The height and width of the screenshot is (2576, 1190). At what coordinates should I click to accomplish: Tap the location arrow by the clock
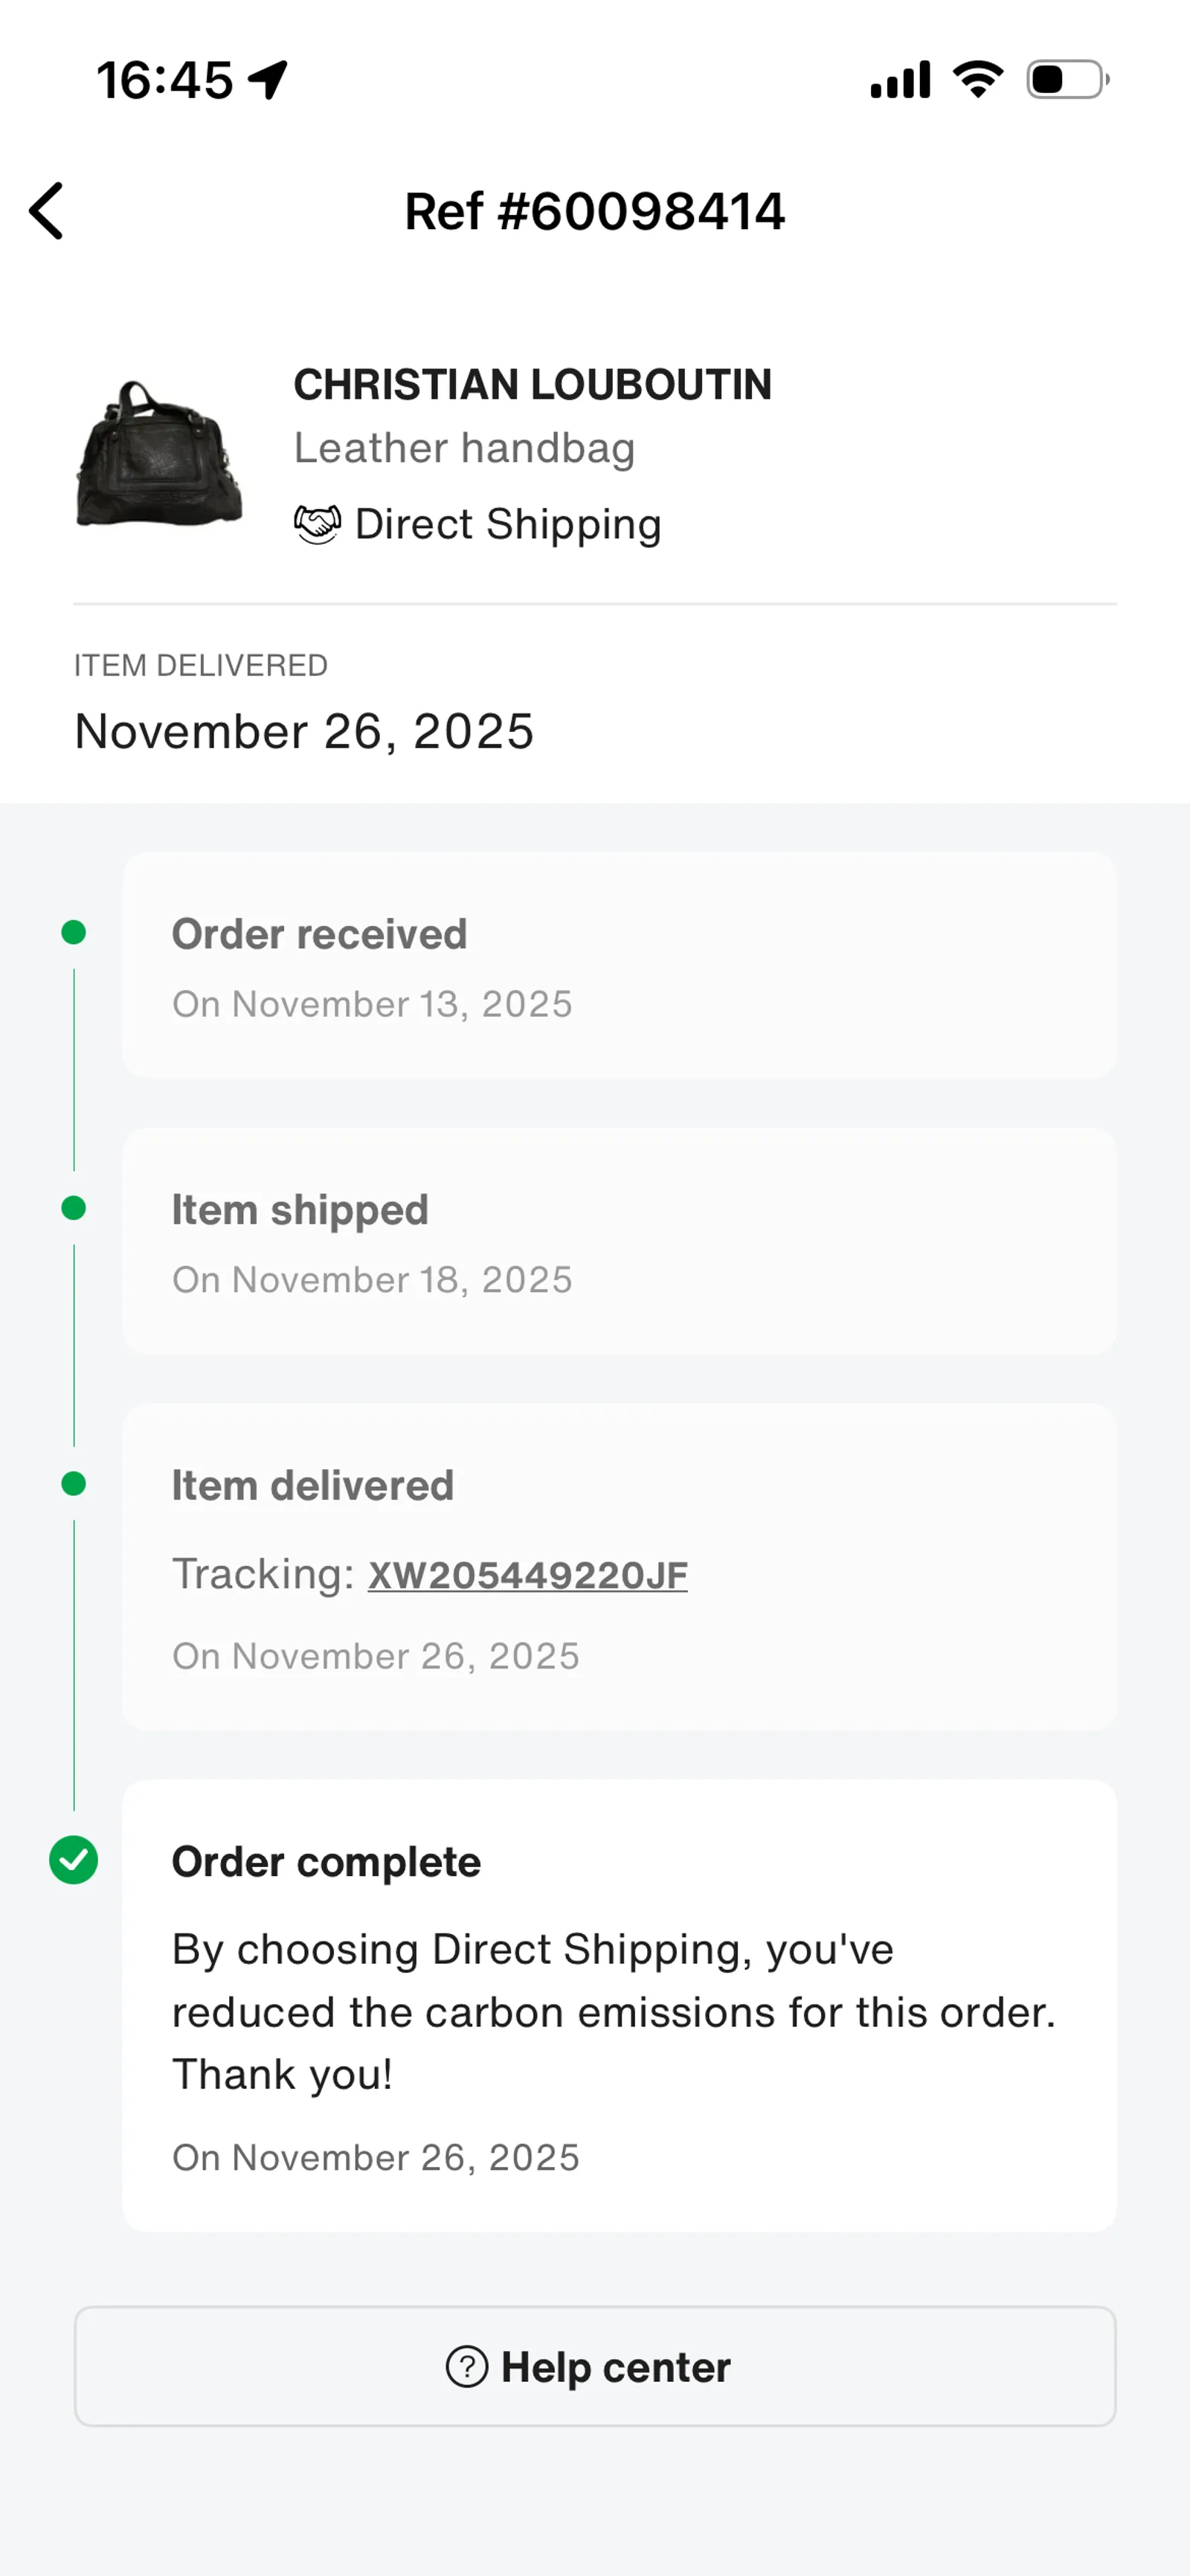tap(268, 80)
